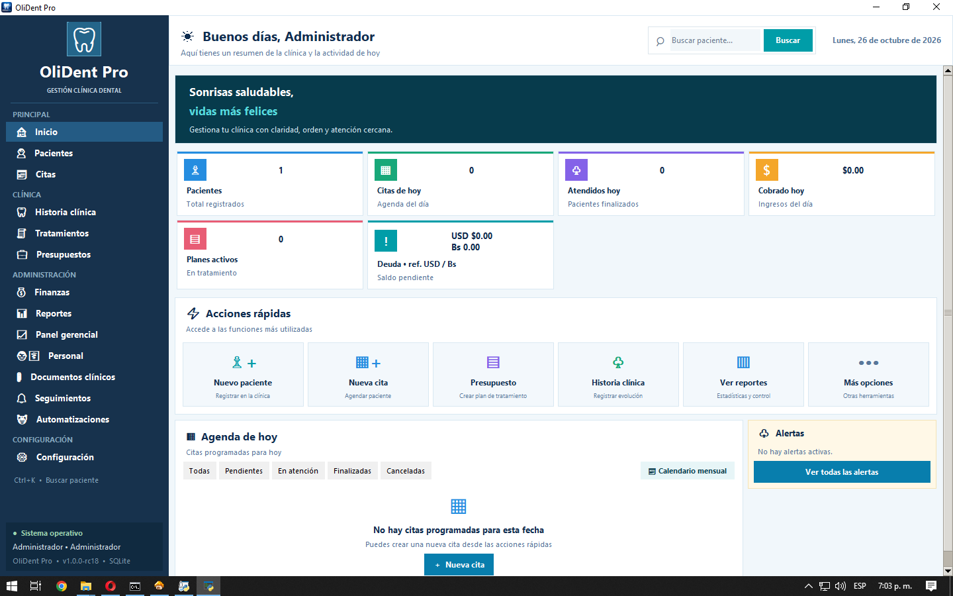This screenshot has height=596, width=953.
Task: Click the OliDent Pro tooth logo
Action: (x=84, y=39)
